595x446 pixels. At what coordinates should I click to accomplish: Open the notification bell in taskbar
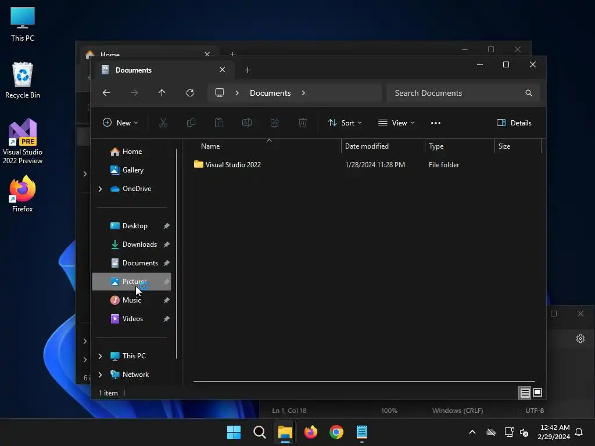pos(579,432)
